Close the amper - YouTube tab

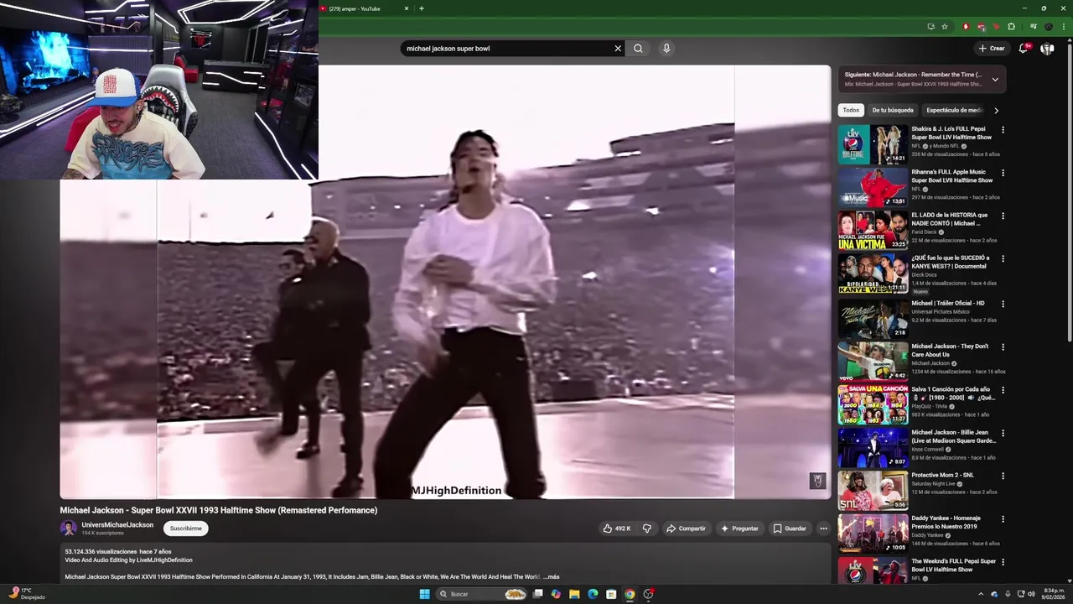click(407, 8)
